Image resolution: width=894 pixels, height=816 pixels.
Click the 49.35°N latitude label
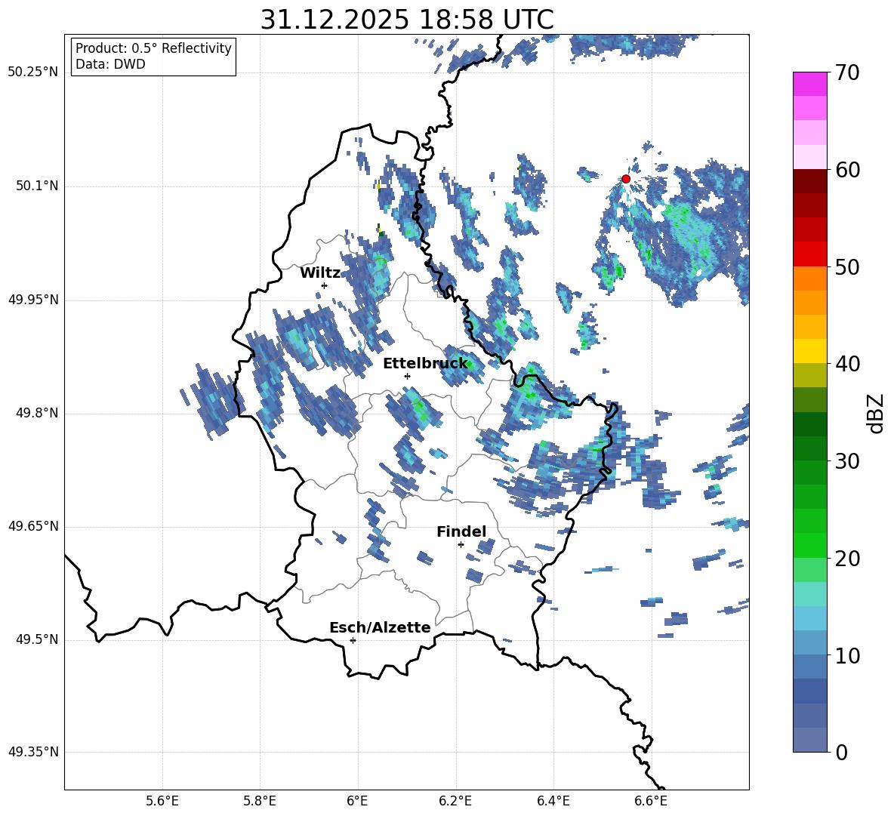click(x=33, y=752)
